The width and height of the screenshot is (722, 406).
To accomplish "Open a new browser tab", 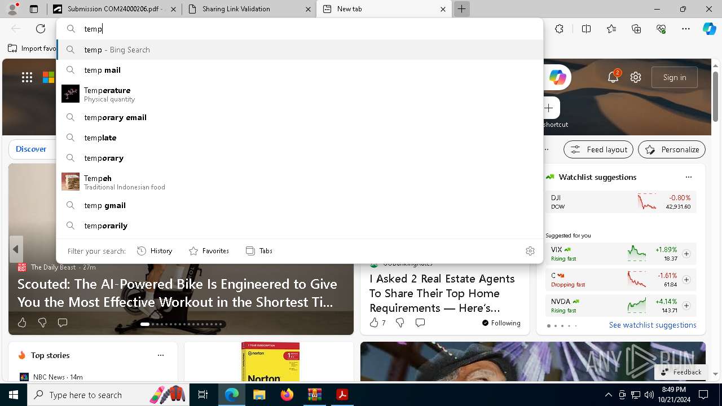I will tap(461, 9).
